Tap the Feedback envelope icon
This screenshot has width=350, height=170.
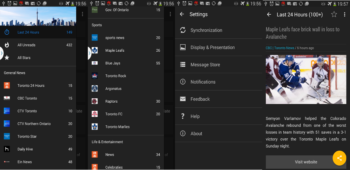click(x=183, y=99)
